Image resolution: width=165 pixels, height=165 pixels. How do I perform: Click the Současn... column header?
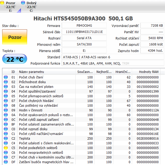click(x=85, y=72)
